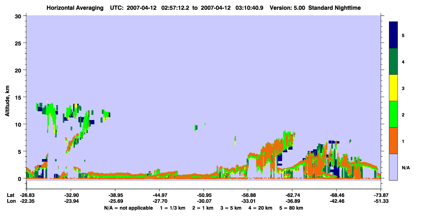The image size is (423, 217).
Task: Click the longitude value -51.33
Action: click(x=381, y=201)
